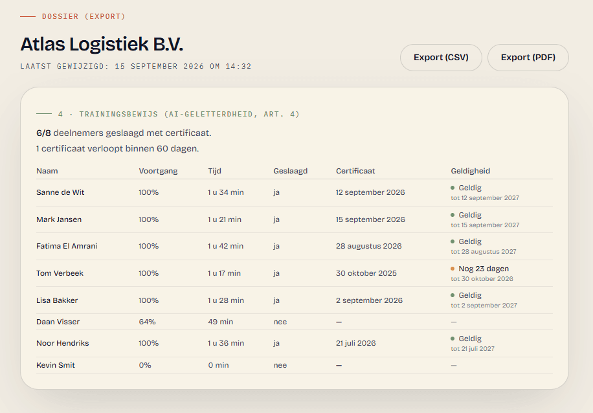Click the time value 1 u 21 min
The width and height of the screenshot is (593, 413).
point(225,219)
